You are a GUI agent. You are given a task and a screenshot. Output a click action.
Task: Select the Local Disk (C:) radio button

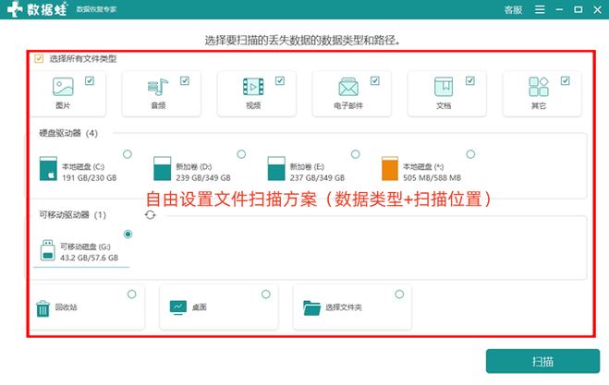[x=127, y=153]
